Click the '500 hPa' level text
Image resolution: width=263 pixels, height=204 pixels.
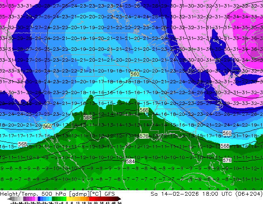click(x=54, y=194)
